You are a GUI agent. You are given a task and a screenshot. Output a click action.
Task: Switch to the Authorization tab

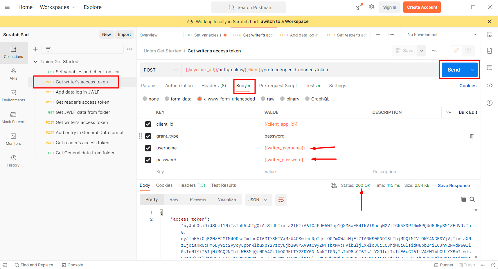click(x=179, y=86)
